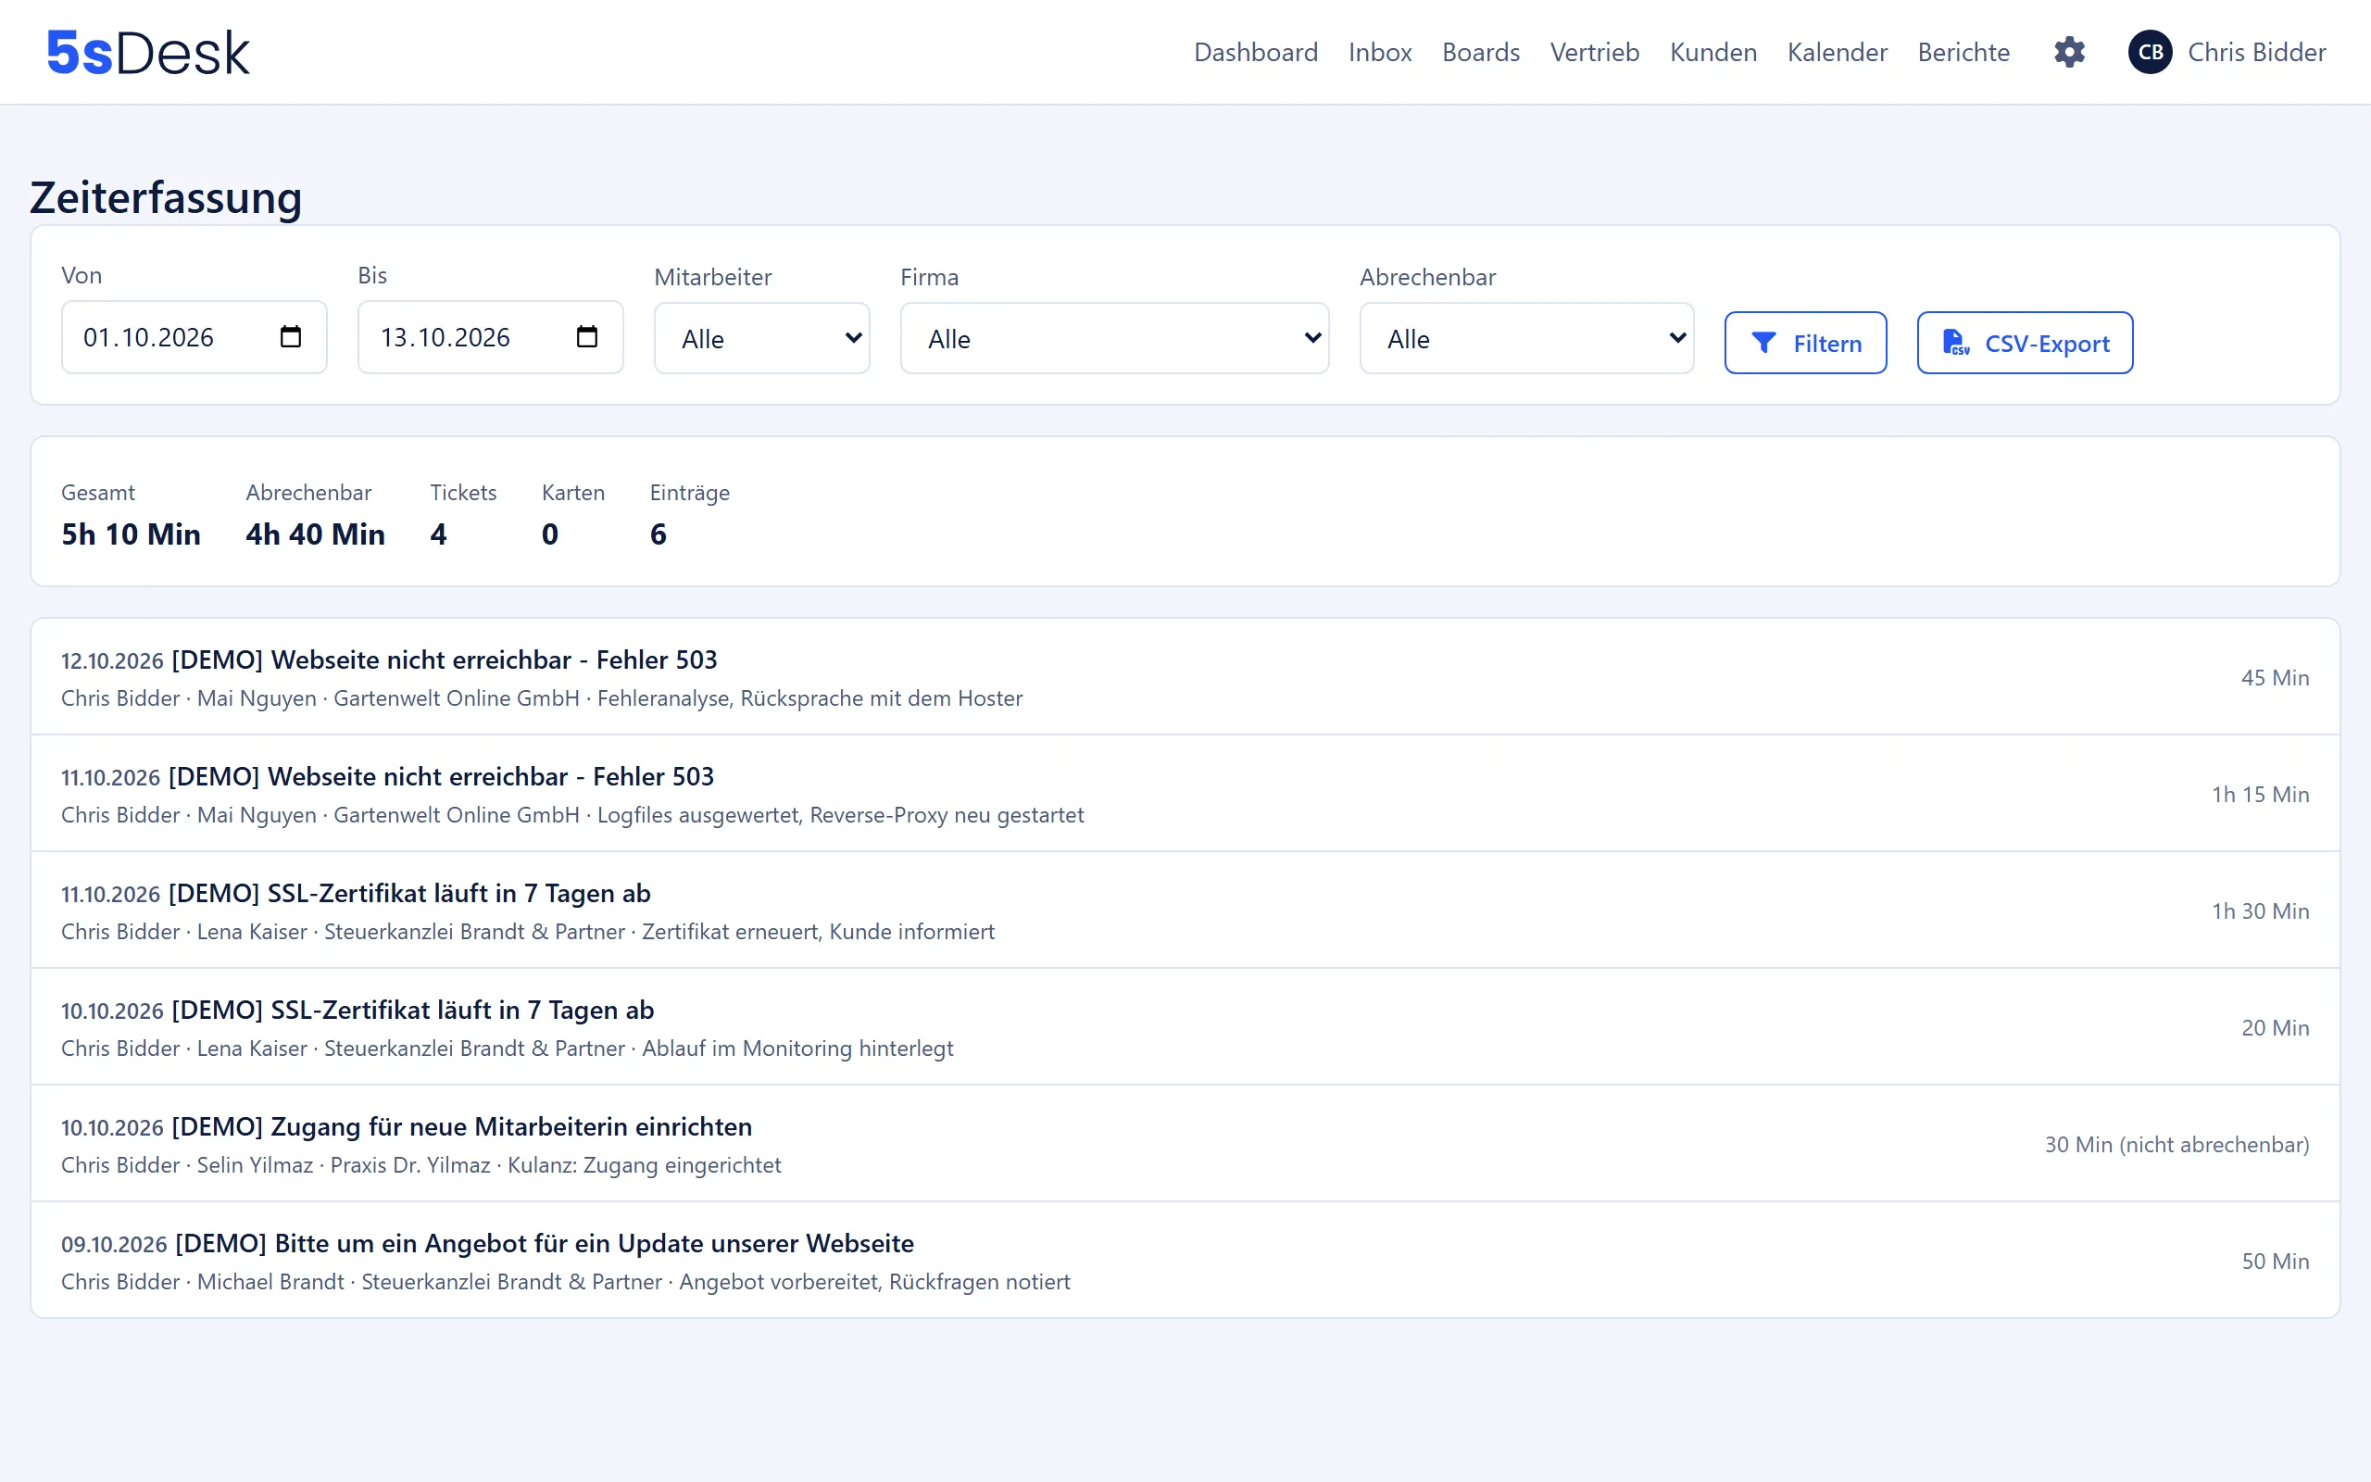The height and width of the screenshot is (1482, 2371).
Task: Go to the Dashboard menu item
Action: (1255, 52)
